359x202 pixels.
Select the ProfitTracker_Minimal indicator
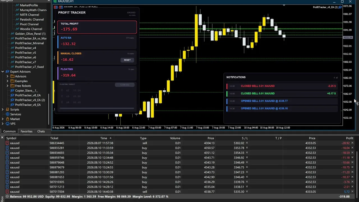29,43
